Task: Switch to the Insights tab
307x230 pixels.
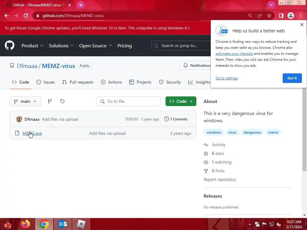Action: pos(199,82)
